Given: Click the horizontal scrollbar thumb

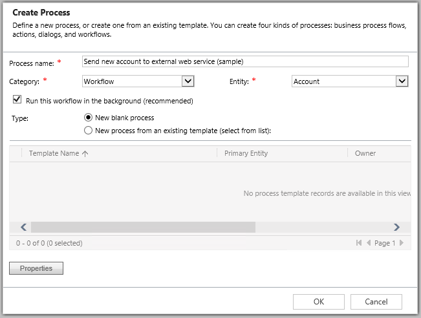Looking at the screenshot, I should (142, 228).
